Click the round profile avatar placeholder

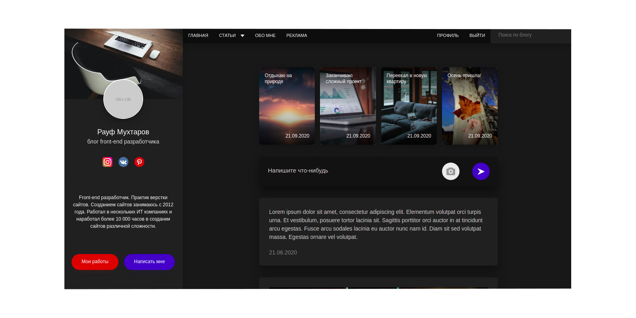[x=123, y=99]
